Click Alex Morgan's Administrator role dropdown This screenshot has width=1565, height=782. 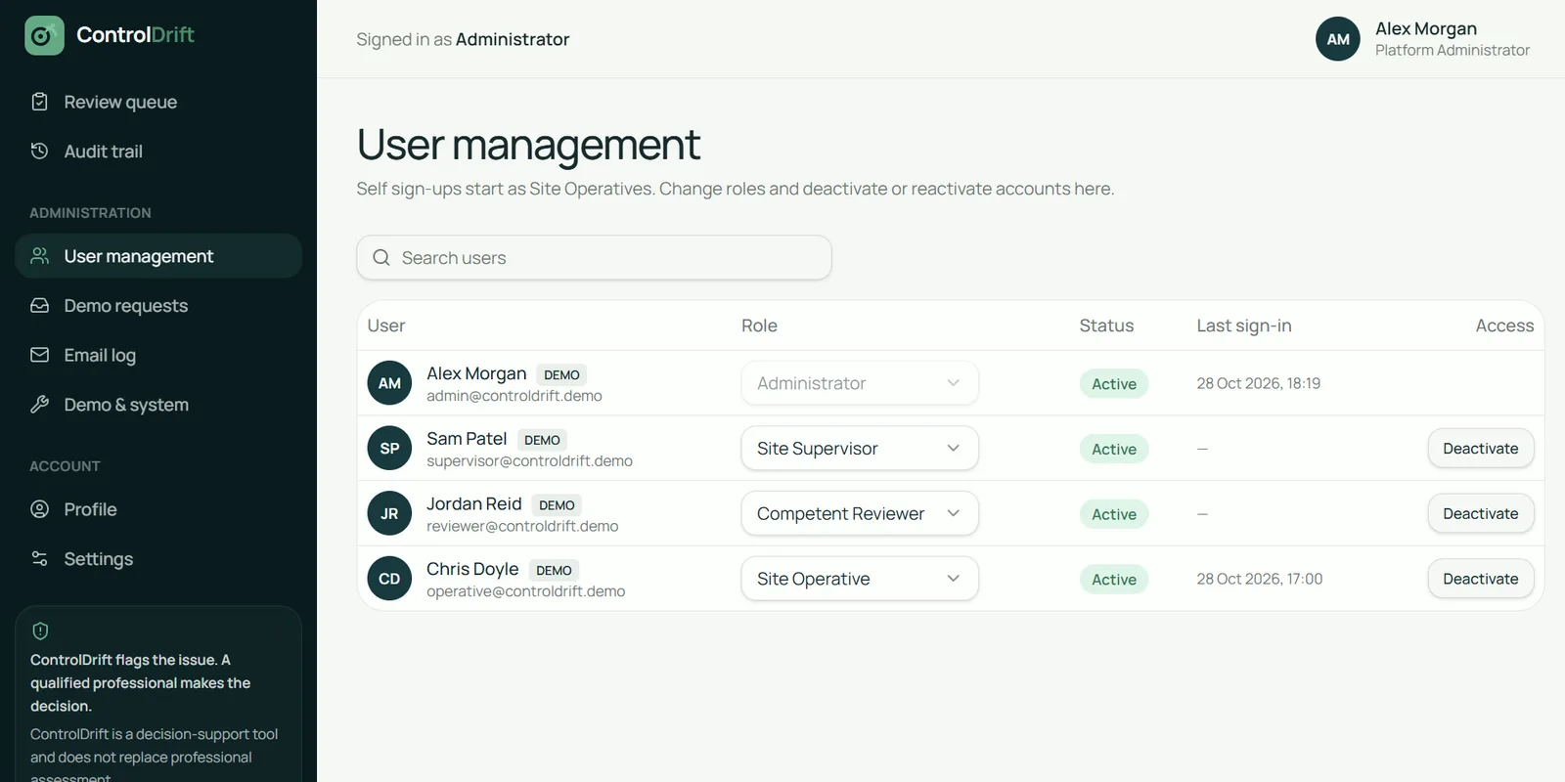(860, 383)
